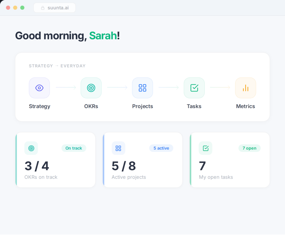The height and width of the screenshot is (236, 285).
Task: Open the OKRs target icon in workflow
Action: 91,88
